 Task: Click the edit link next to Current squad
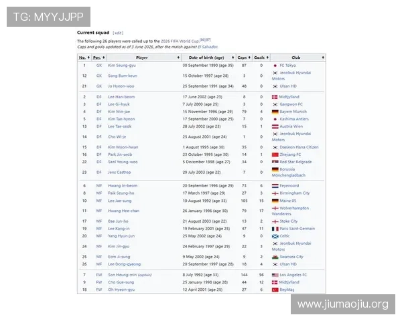pyautogui.click(x=118, y=33)
